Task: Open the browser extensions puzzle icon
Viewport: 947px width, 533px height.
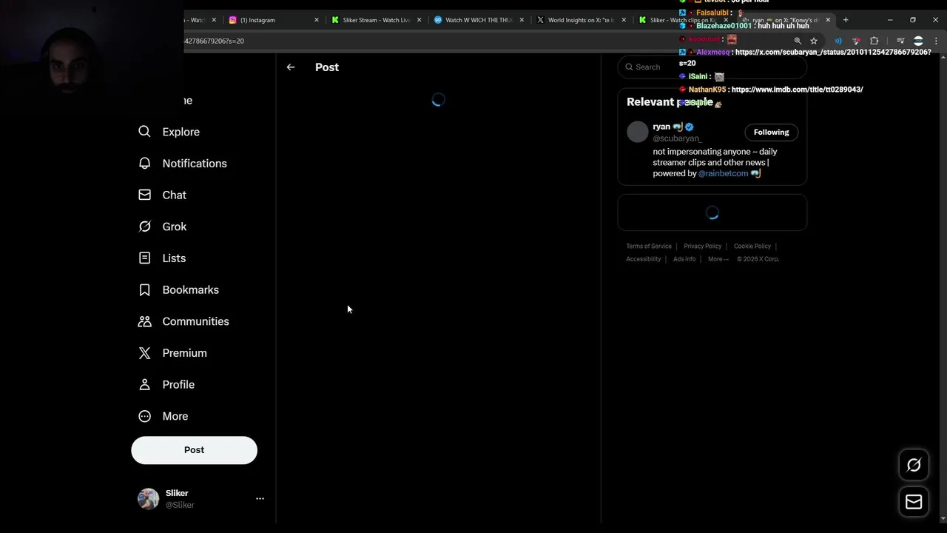Action: click(874, 41)
